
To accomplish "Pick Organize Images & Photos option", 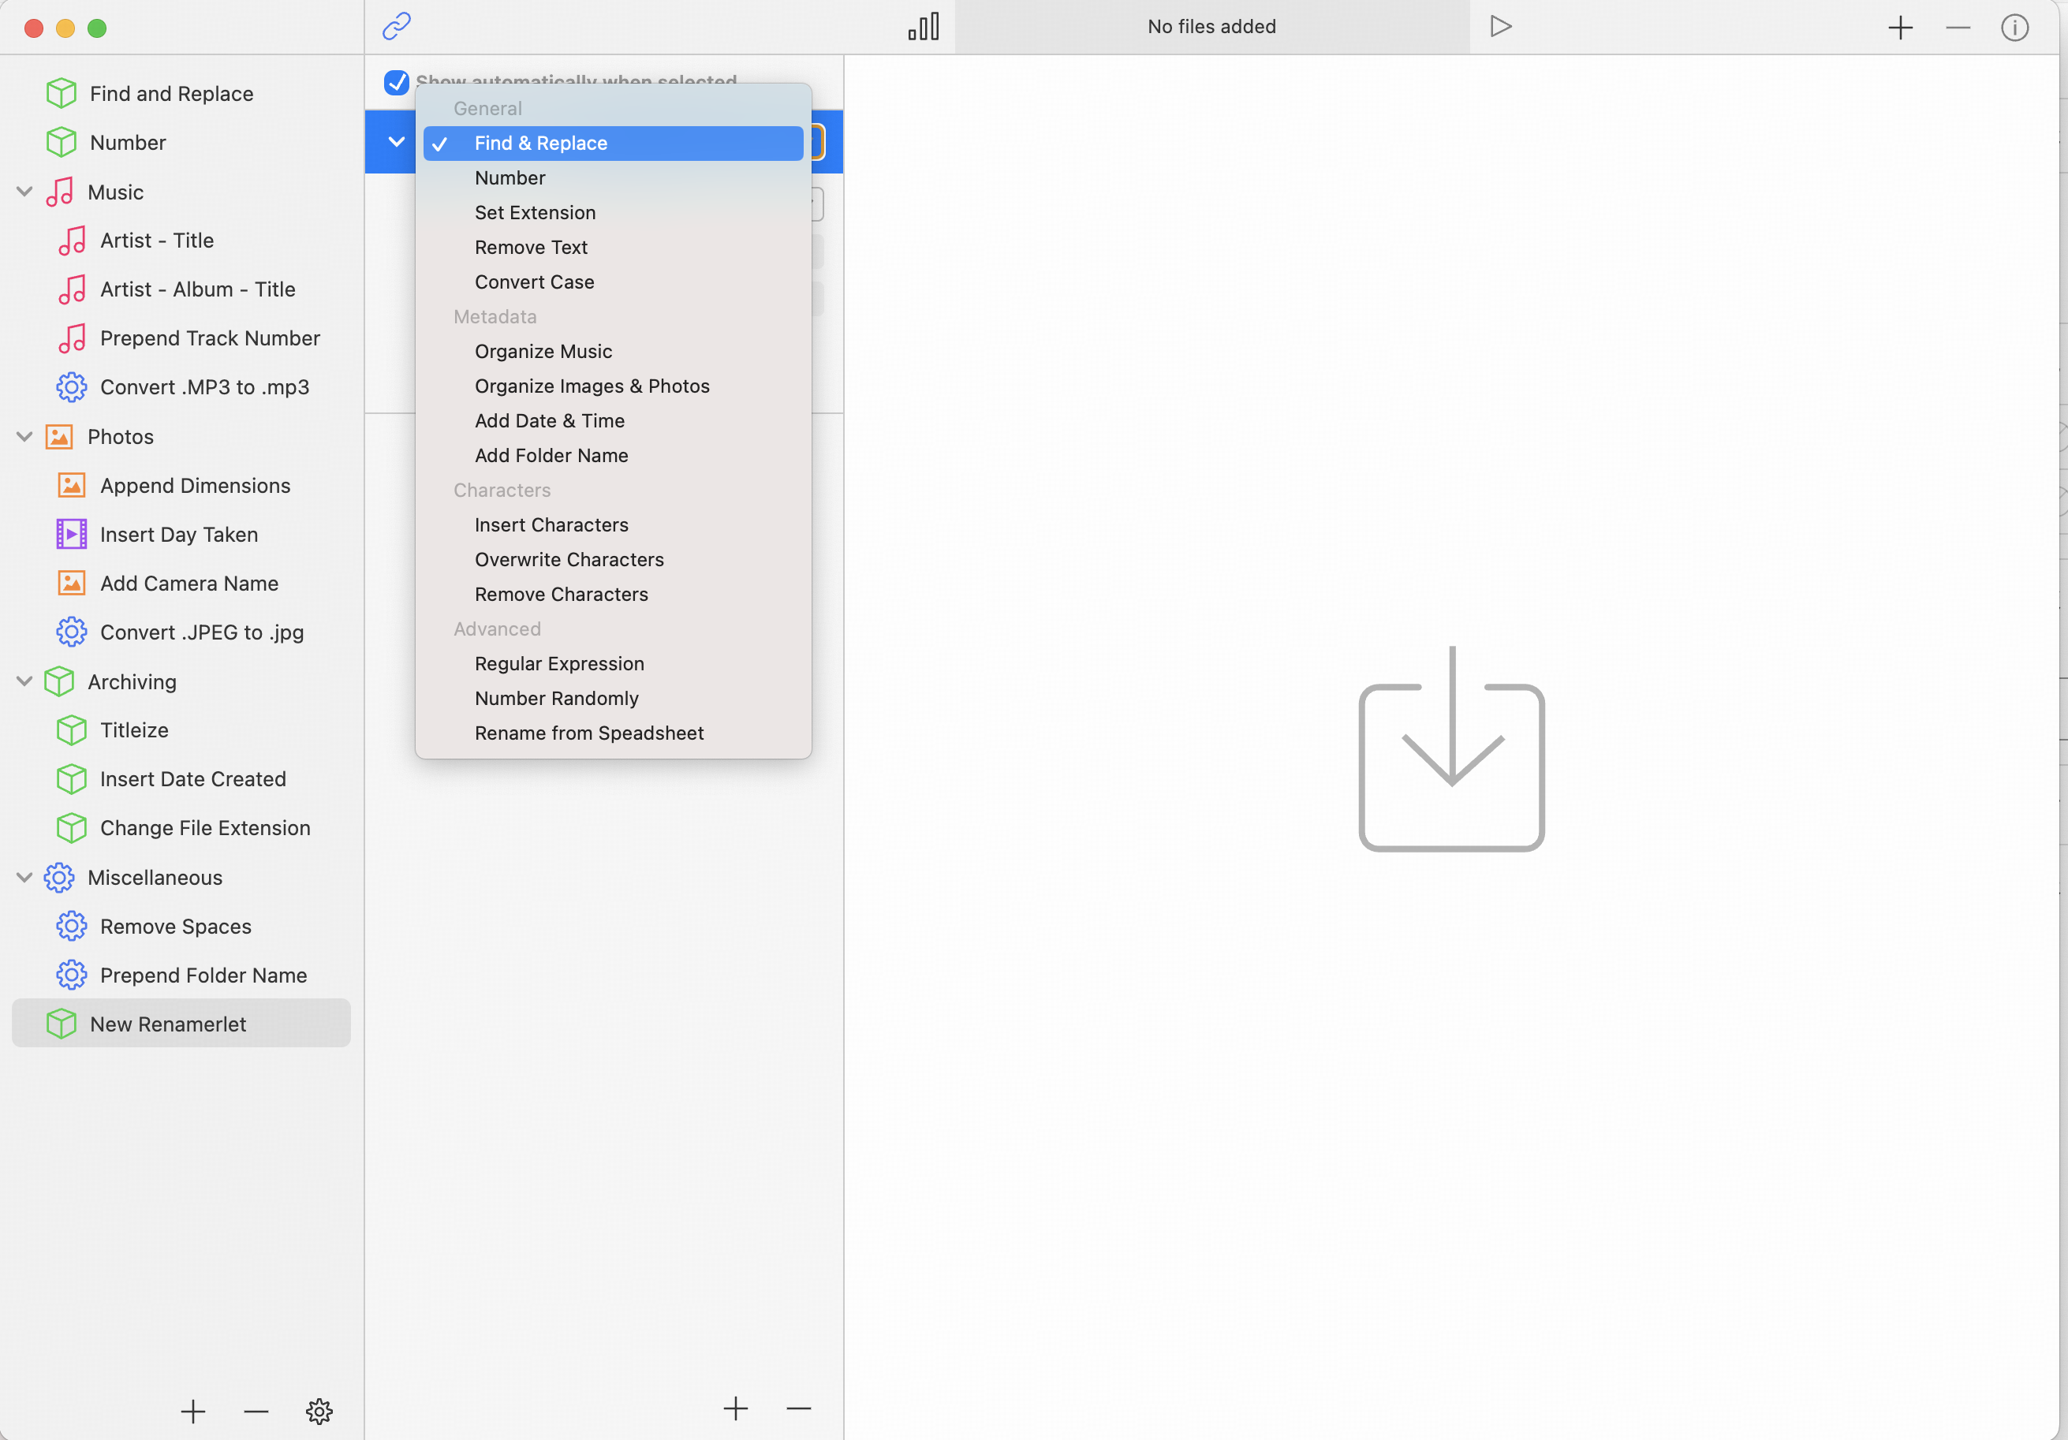I will tap(591, 386).
